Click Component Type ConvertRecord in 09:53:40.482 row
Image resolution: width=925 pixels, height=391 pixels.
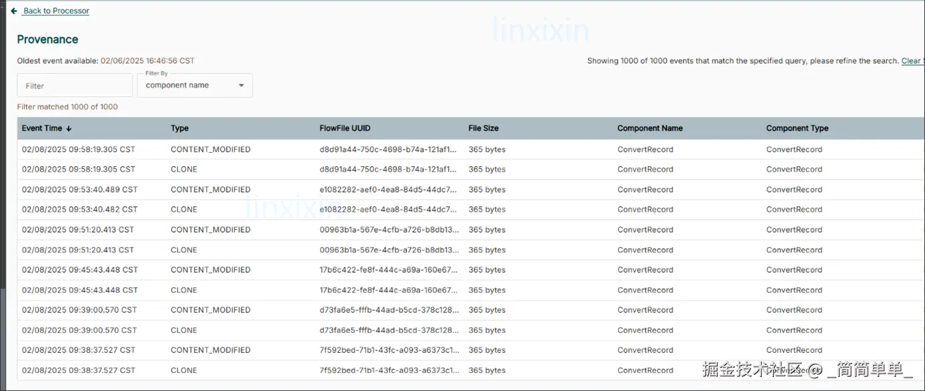coord(794,209)
